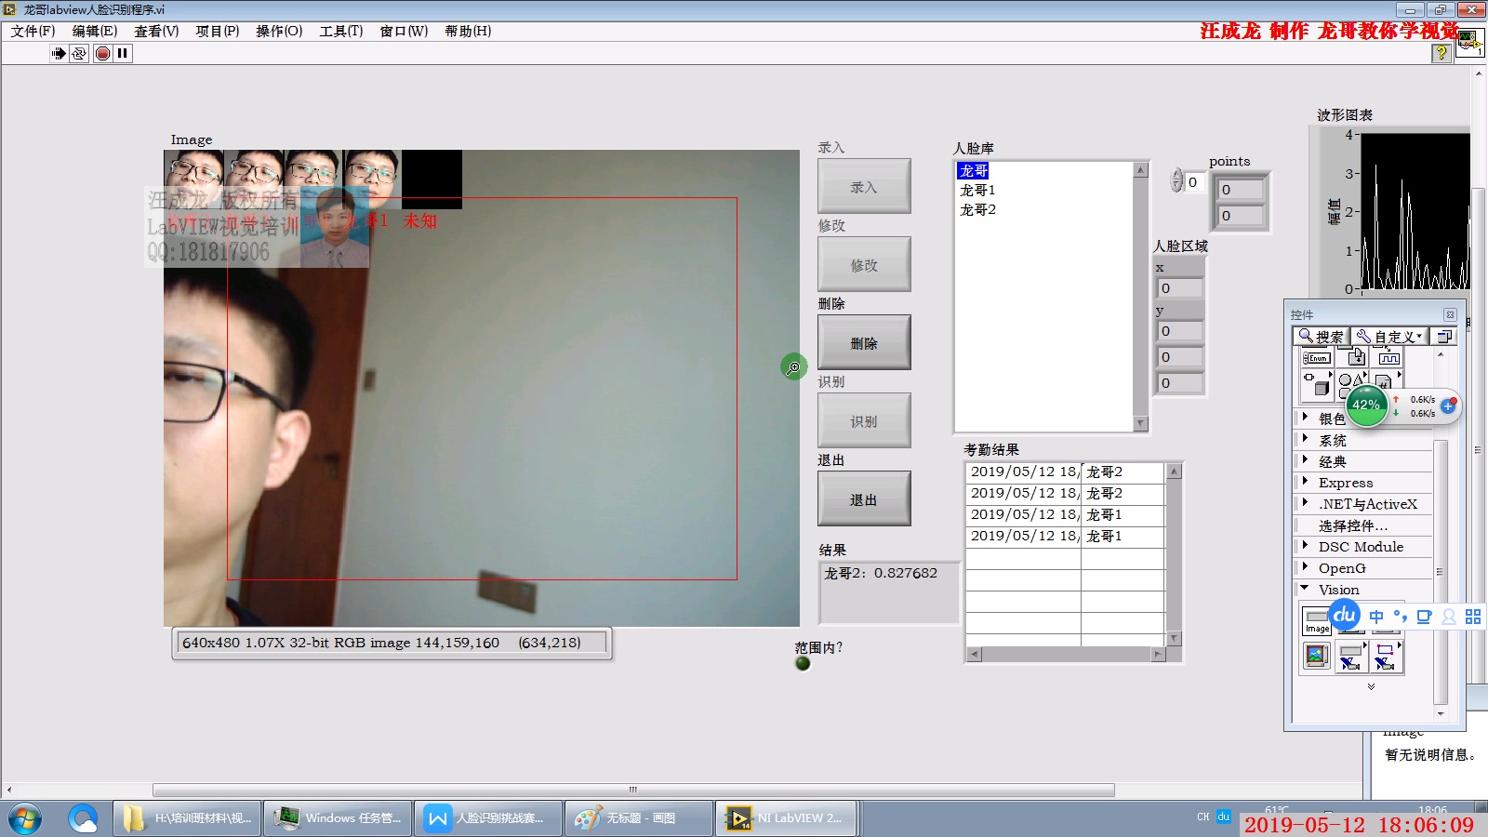Click the points index stepper control
The height and width of the screenshot is (837, 1488).
pyautogui.click(x=1176, y=180)
